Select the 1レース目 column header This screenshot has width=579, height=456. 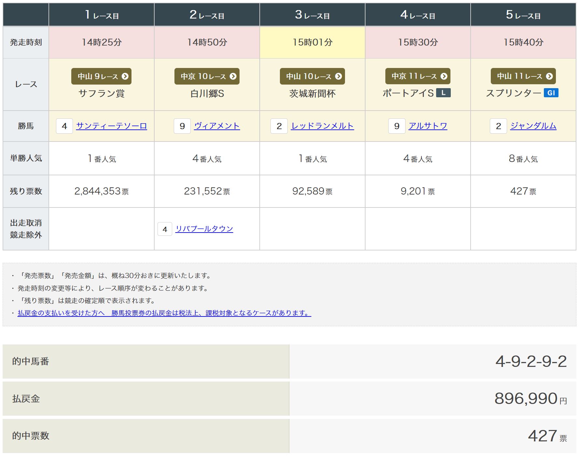(102, 15)
